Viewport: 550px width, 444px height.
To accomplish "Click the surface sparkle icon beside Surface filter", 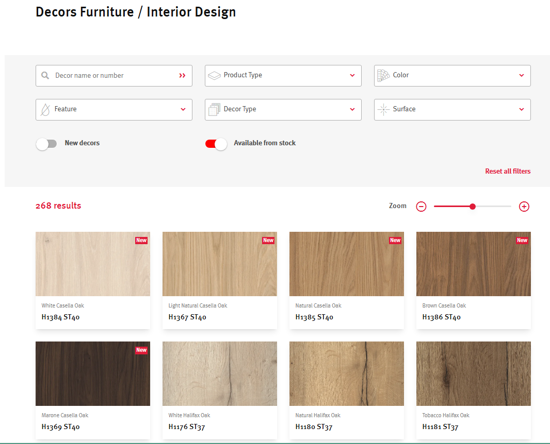I will pos(383,109).
